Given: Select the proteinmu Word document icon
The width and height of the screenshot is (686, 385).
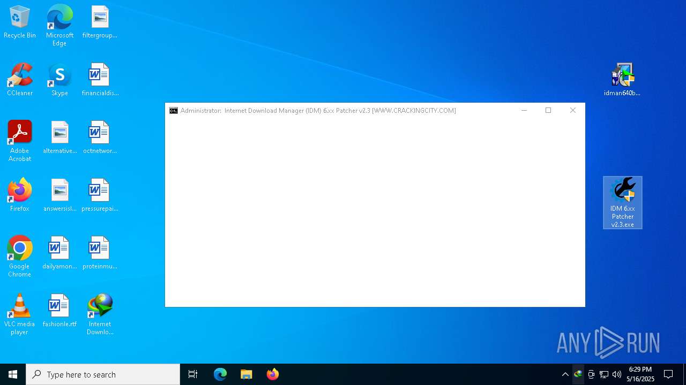Looking at the screenshot, I should (100, 253).
